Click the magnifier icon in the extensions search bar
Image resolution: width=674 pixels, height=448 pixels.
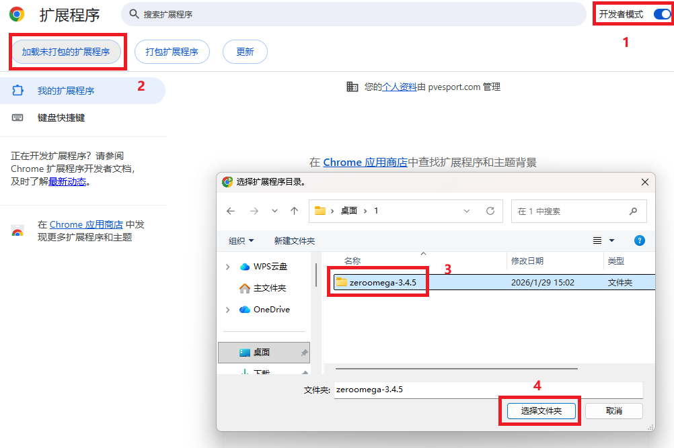pos(135,13)
